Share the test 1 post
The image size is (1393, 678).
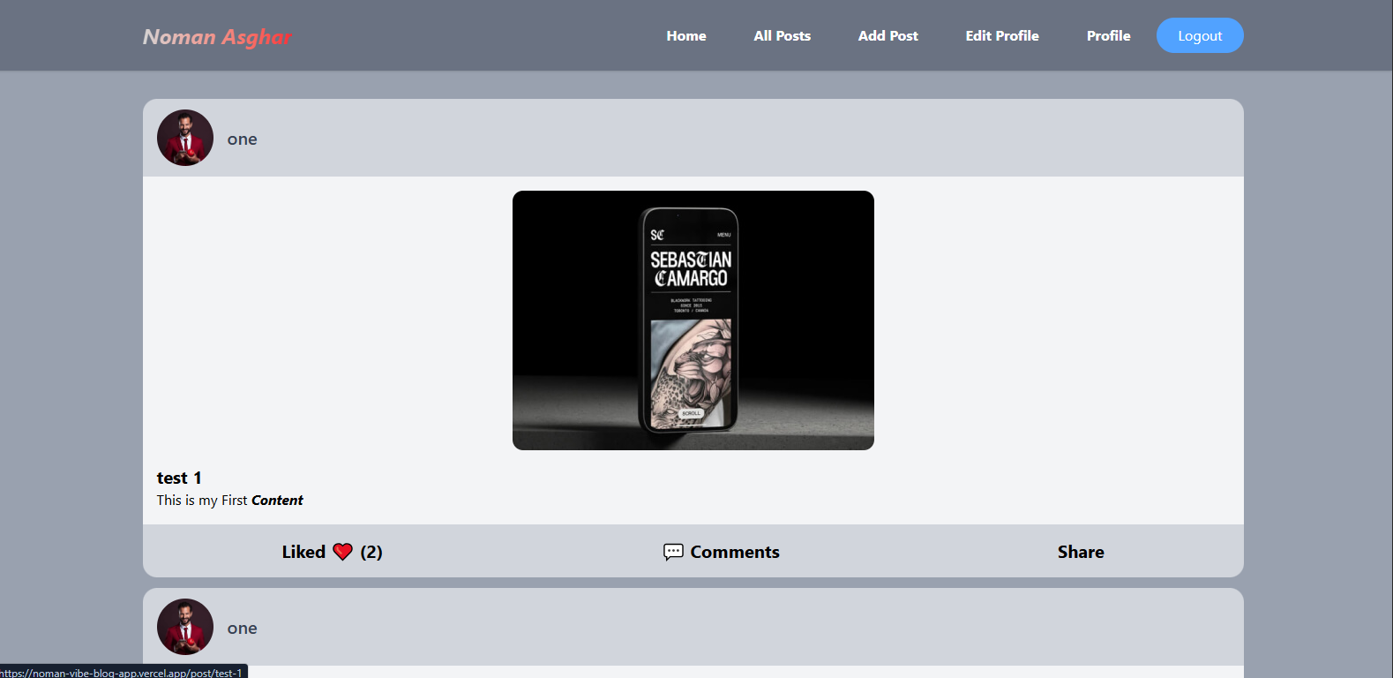pyautogui.click(x=1081, y=552)
